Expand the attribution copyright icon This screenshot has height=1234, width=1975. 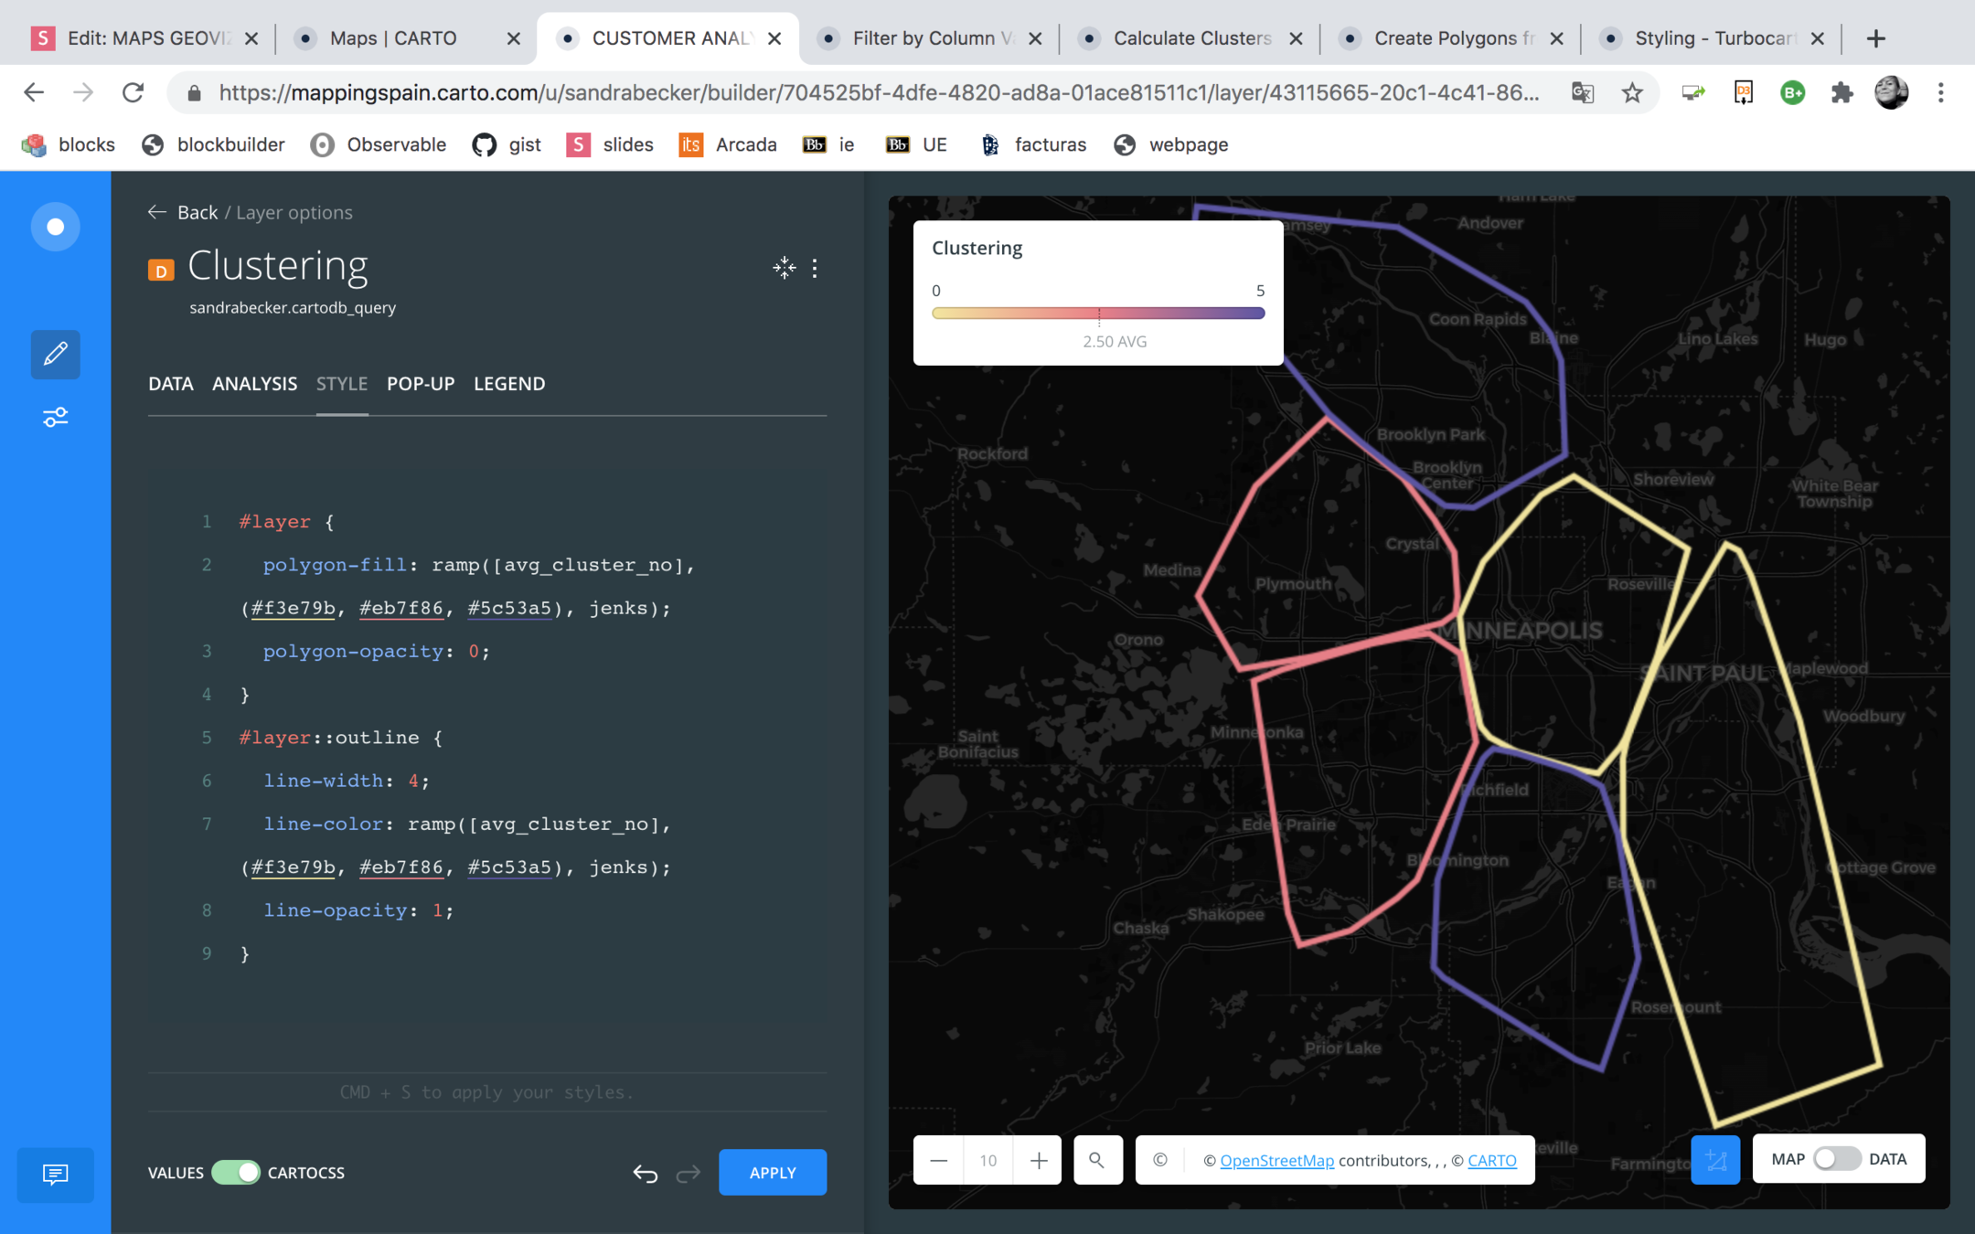(x=1159, y=1160)
